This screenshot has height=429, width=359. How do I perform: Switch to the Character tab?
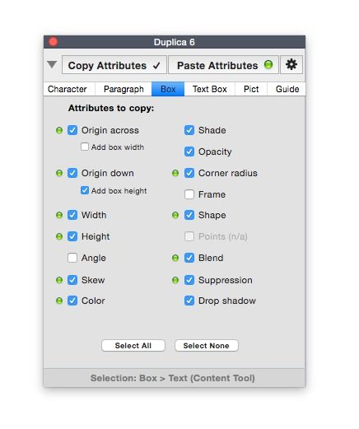pyautogui.click(x=68, y=89)
